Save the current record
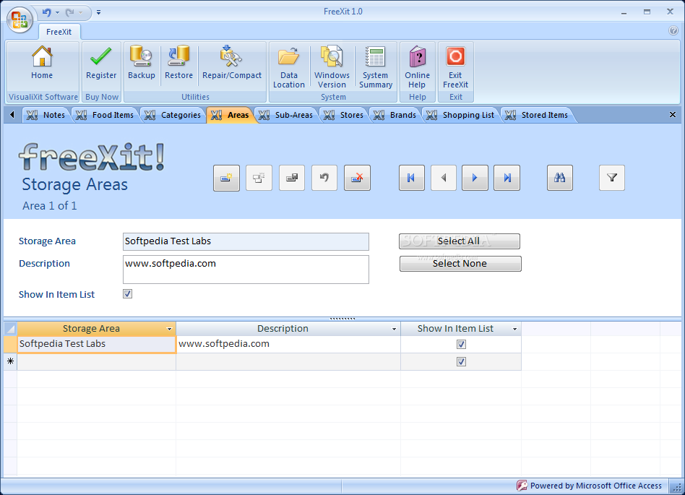The image size is (685, 495). [292, 178]
